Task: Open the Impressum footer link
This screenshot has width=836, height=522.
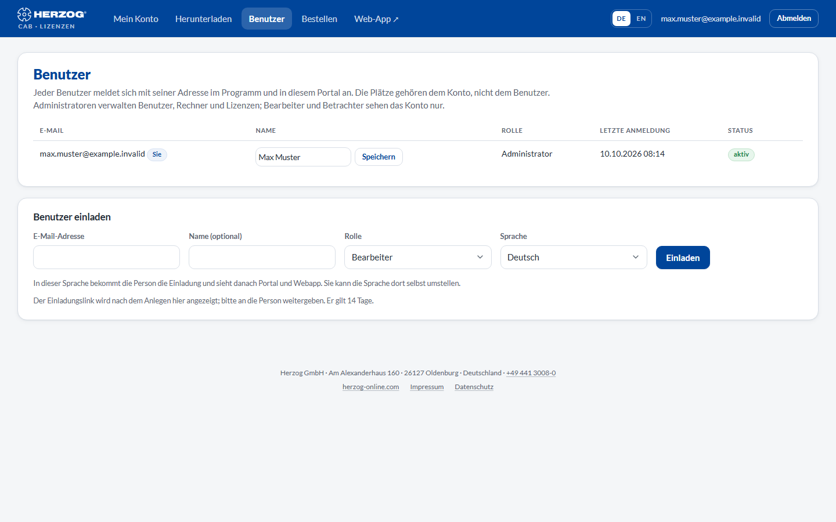Action: point(427,387)
